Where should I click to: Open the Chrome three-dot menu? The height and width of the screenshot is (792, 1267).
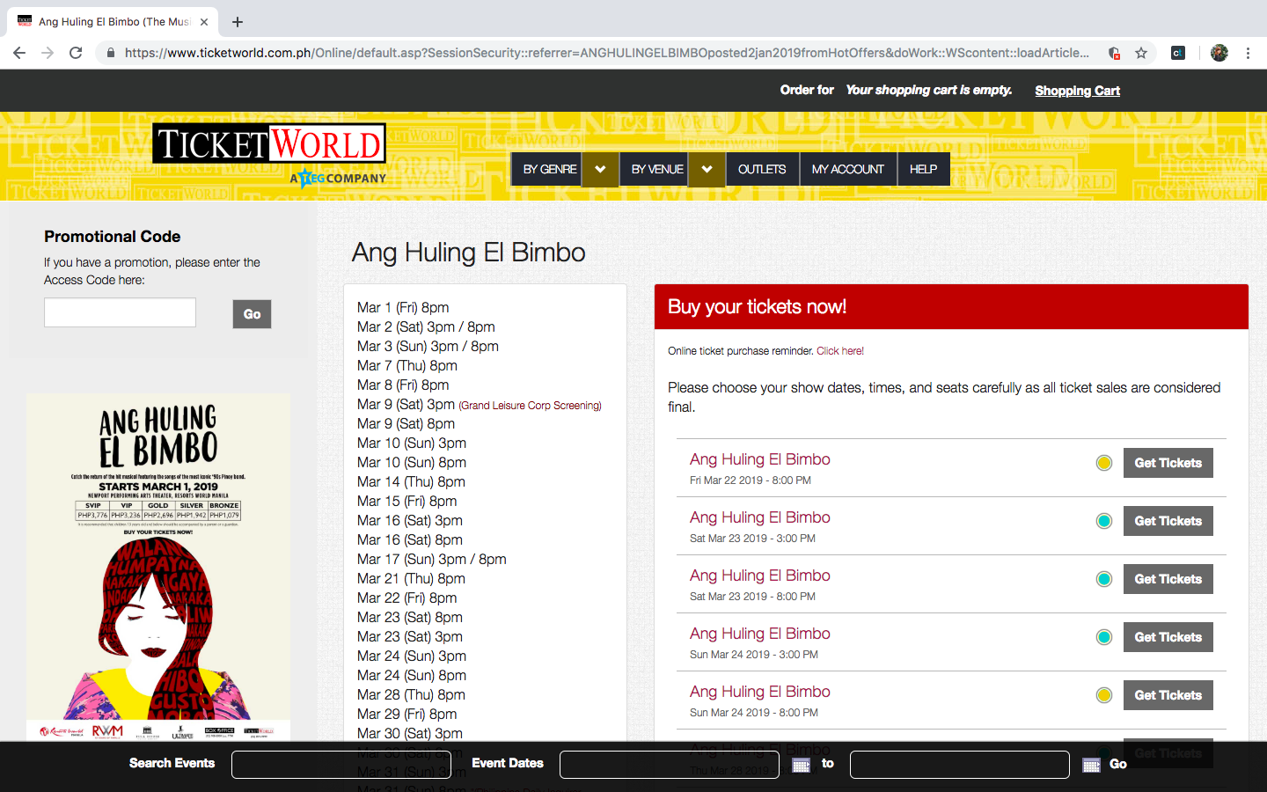[x=1248, y=53]
